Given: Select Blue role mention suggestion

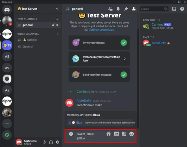Looking at the screenshot, I should [100, 123].
